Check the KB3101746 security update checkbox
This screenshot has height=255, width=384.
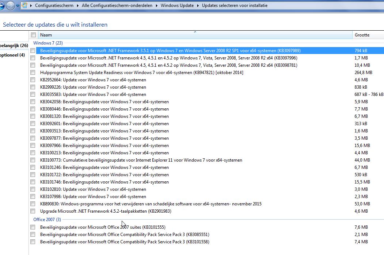[33, 182]
